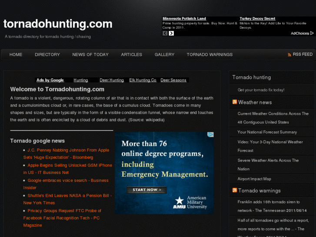Open the GALLERY menu item
This screenshot has width=316, height=237.
(164, 55)
